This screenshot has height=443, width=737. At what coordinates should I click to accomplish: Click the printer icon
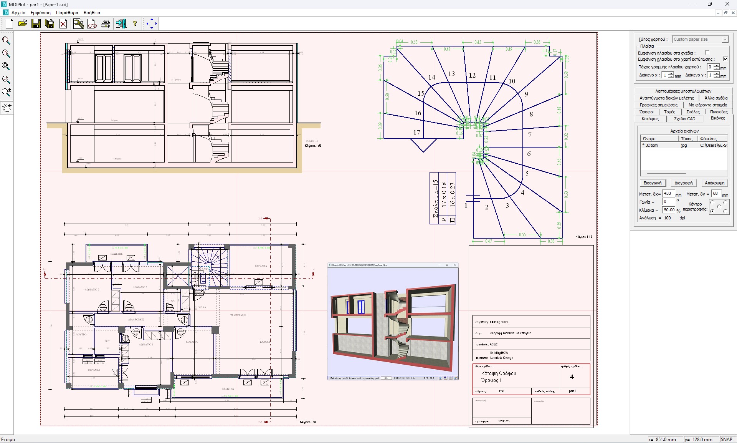pyautogui.click(x=106, y=24)
